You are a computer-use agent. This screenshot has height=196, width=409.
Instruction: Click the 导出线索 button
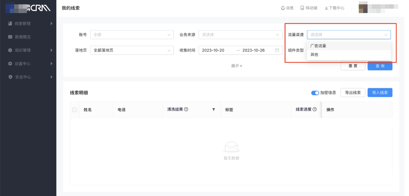tap(353, 92)
